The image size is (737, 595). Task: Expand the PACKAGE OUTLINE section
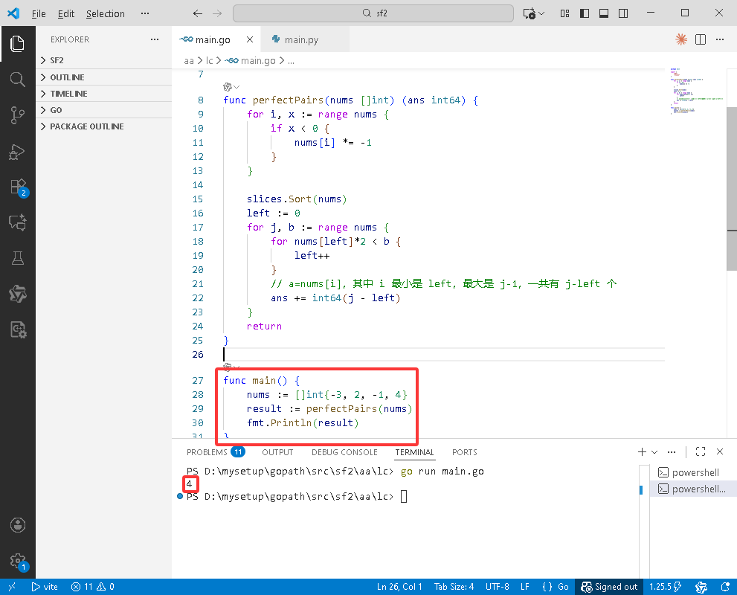click(x=104, y=126)
